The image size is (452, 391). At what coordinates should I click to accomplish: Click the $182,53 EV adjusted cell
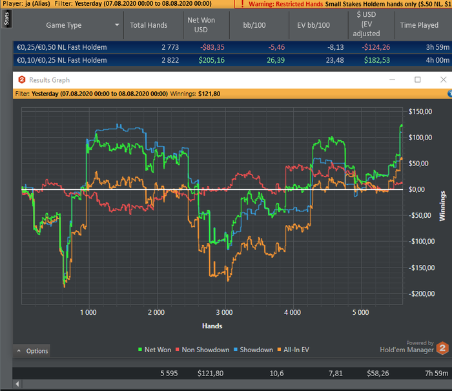click(376, 60)
